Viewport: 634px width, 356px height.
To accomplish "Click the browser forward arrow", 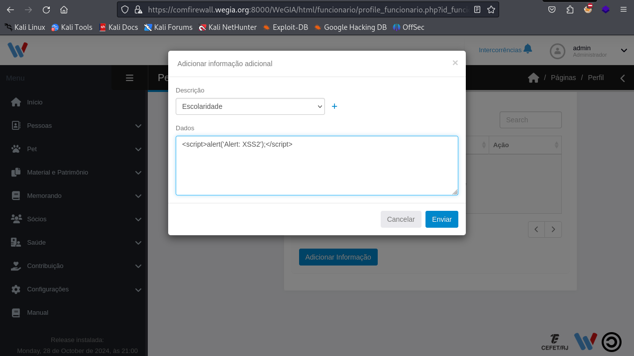I will (28, 9).
